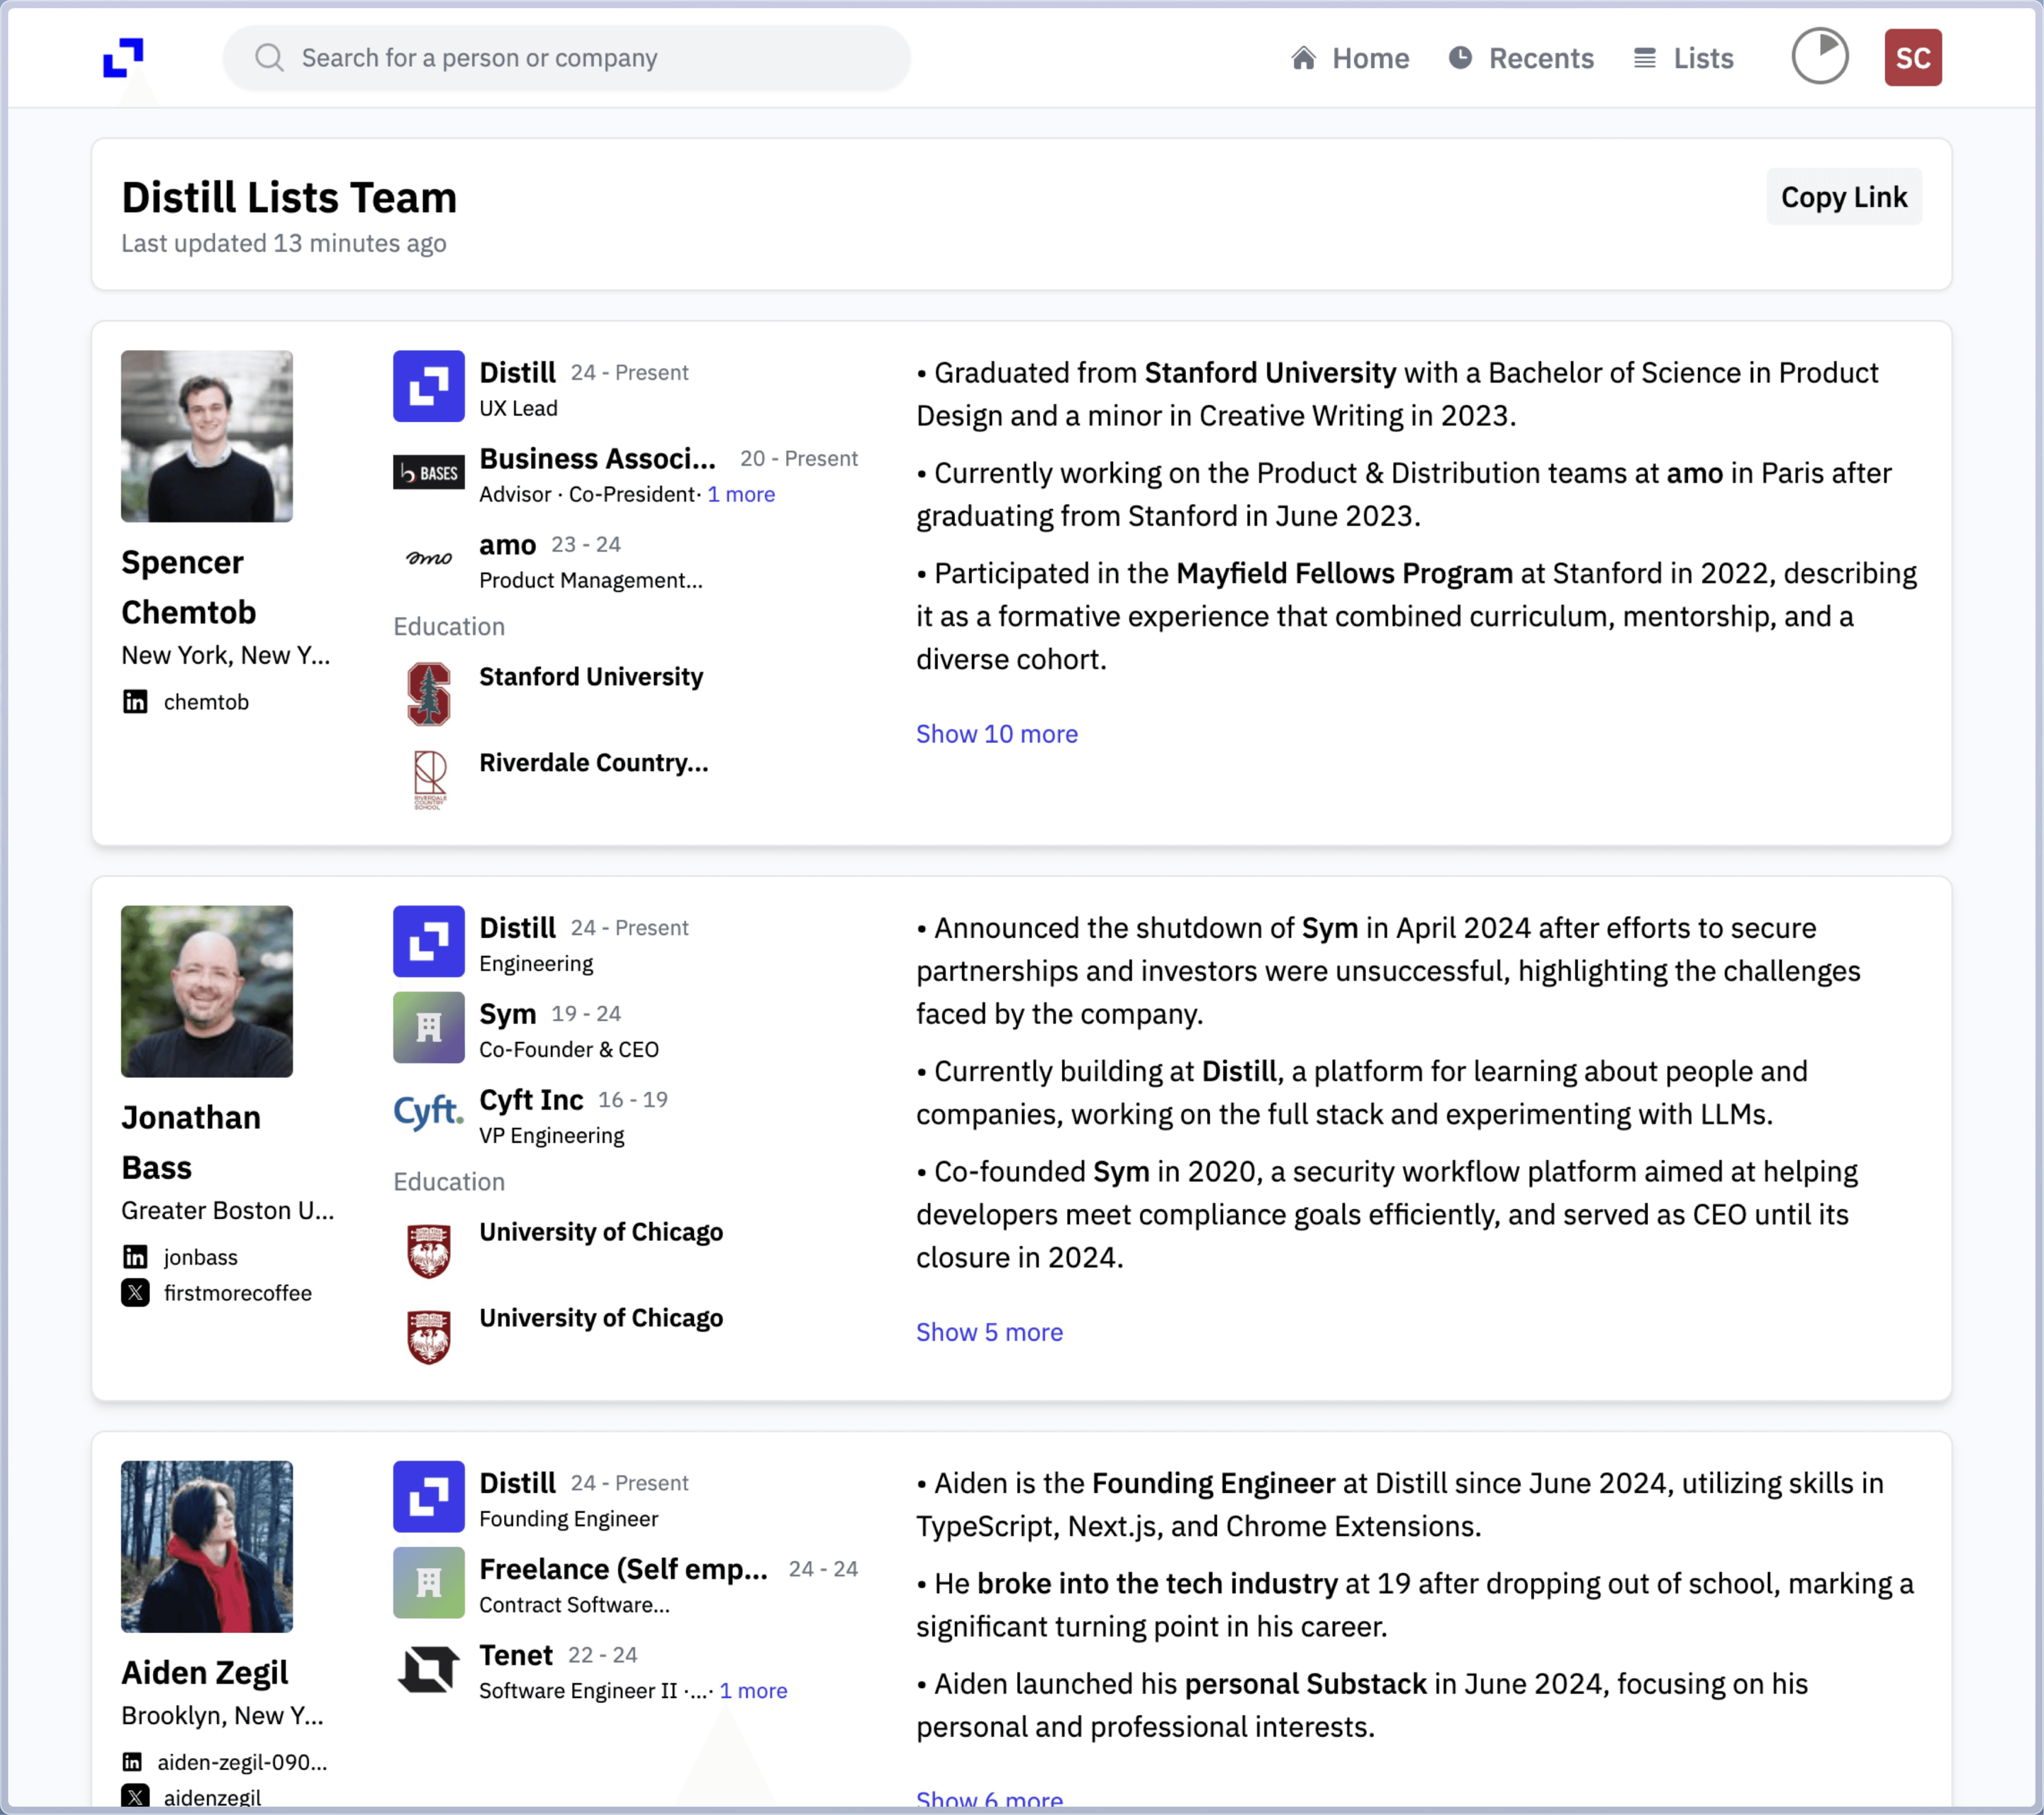Click Aiden Zegil's profile photo
This screenshot has width=2044, height=1815.
coord(207,1547)
